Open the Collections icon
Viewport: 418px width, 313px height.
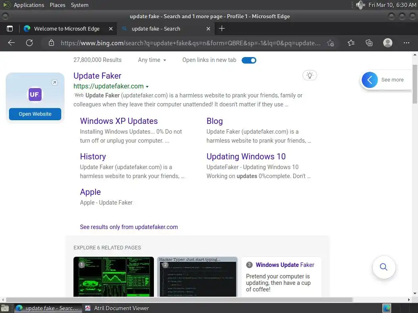pyautogui.click(x=369, y=43)
